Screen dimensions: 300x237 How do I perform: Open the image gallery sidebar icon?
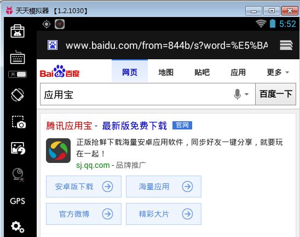[18, 148]
